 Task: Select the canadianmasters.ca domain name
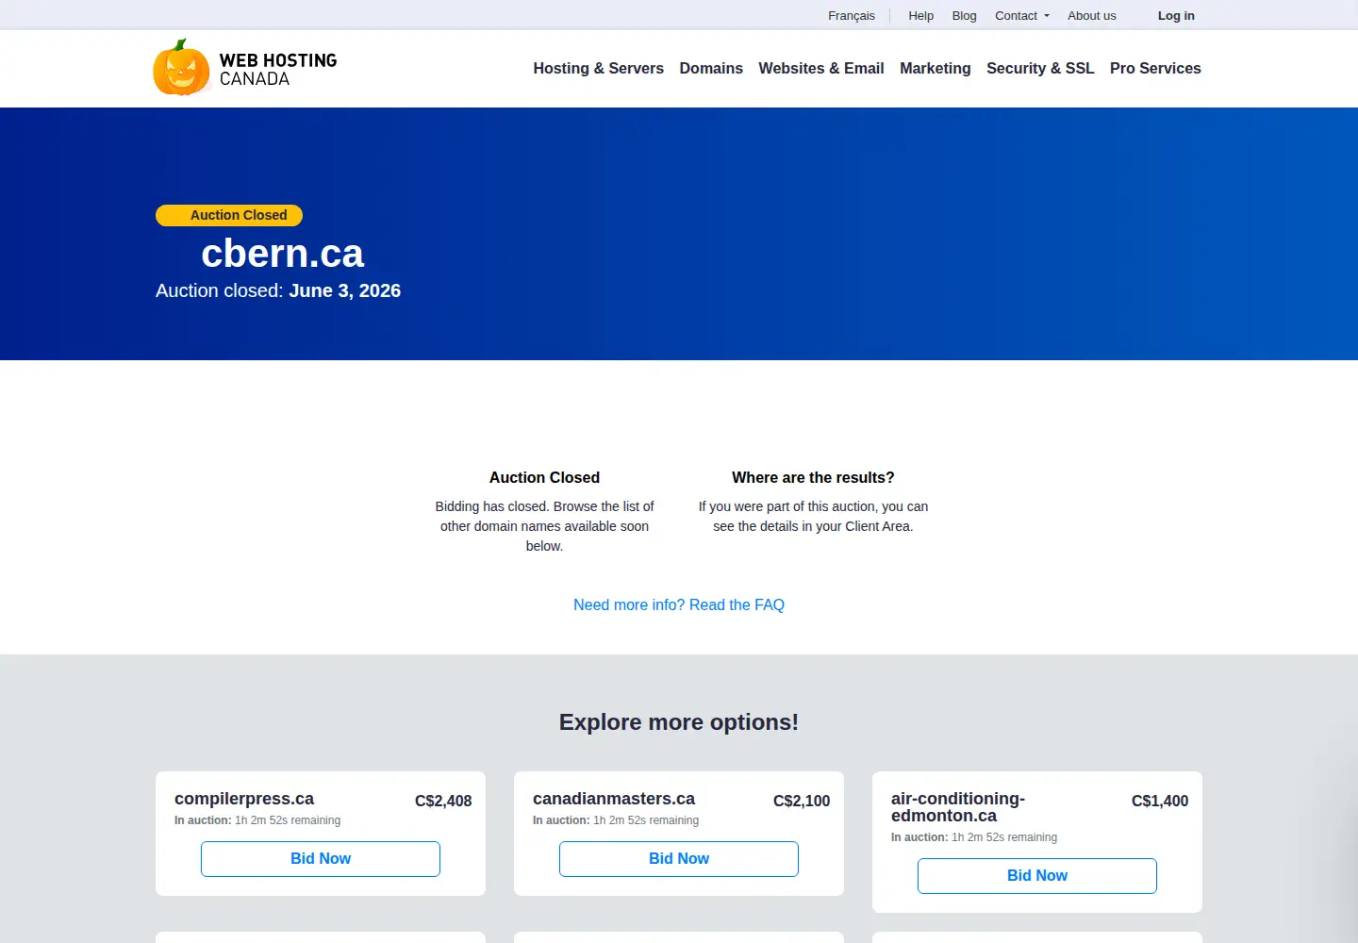click(x=614, y=799)
